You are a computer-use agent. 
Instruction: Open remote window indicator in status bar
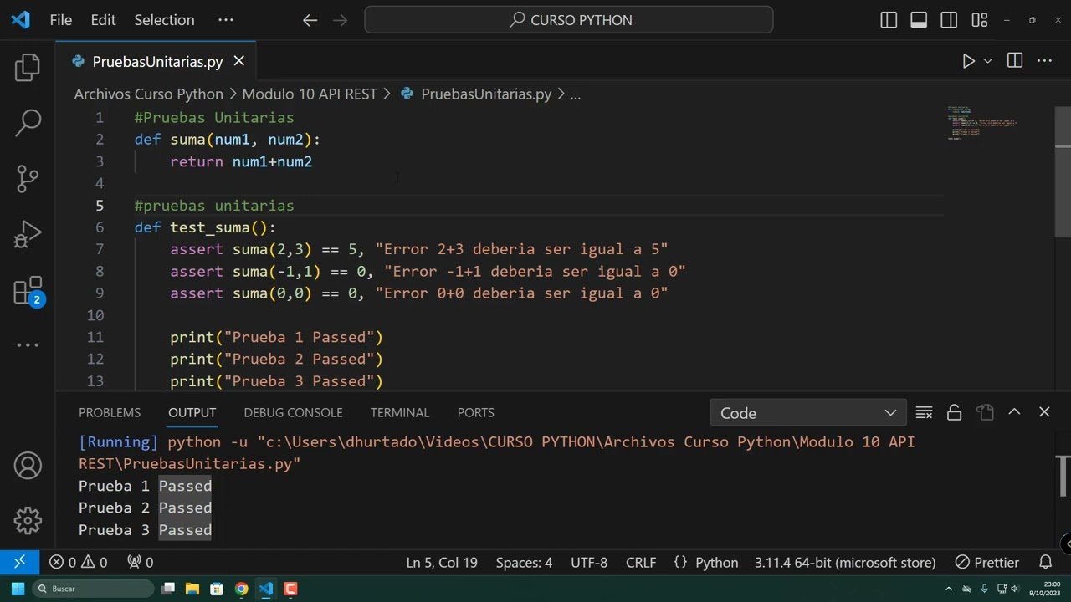pyautogui.click(x=19, y=562)
